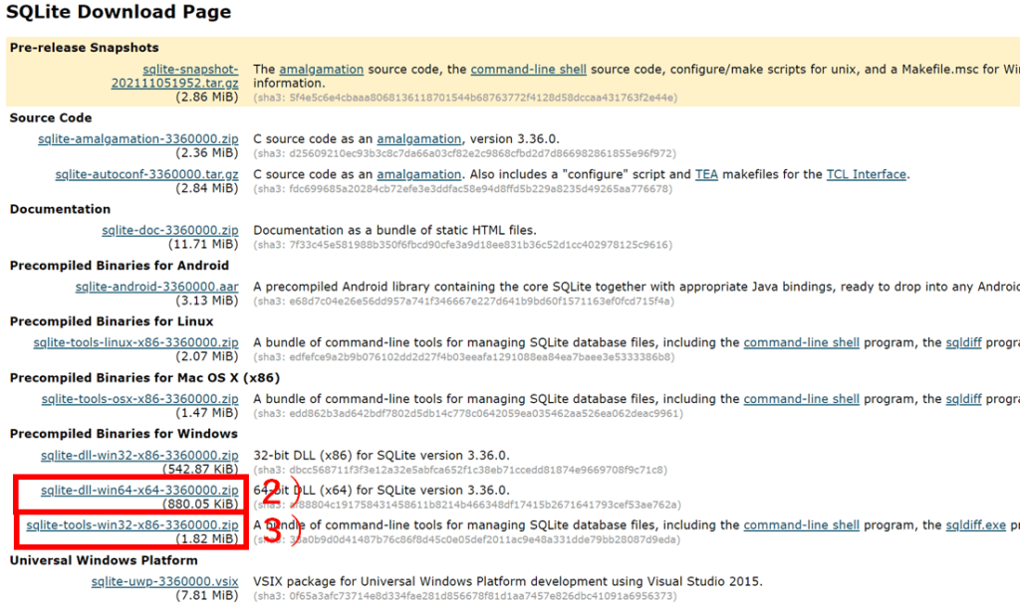
Task: Click the '(11.71 MiB)' file size
Action: coord(203,244)
